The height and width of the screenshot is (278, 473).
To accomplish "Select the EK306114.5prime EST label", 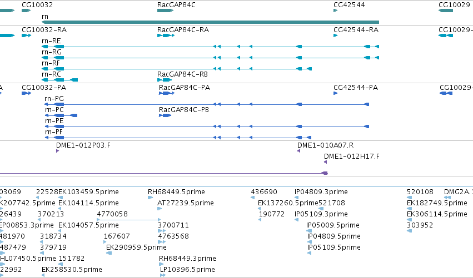I will click(437, 214).
